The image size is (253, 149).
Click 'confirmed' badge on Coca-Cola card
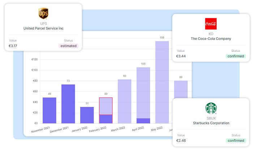[236, 56]
